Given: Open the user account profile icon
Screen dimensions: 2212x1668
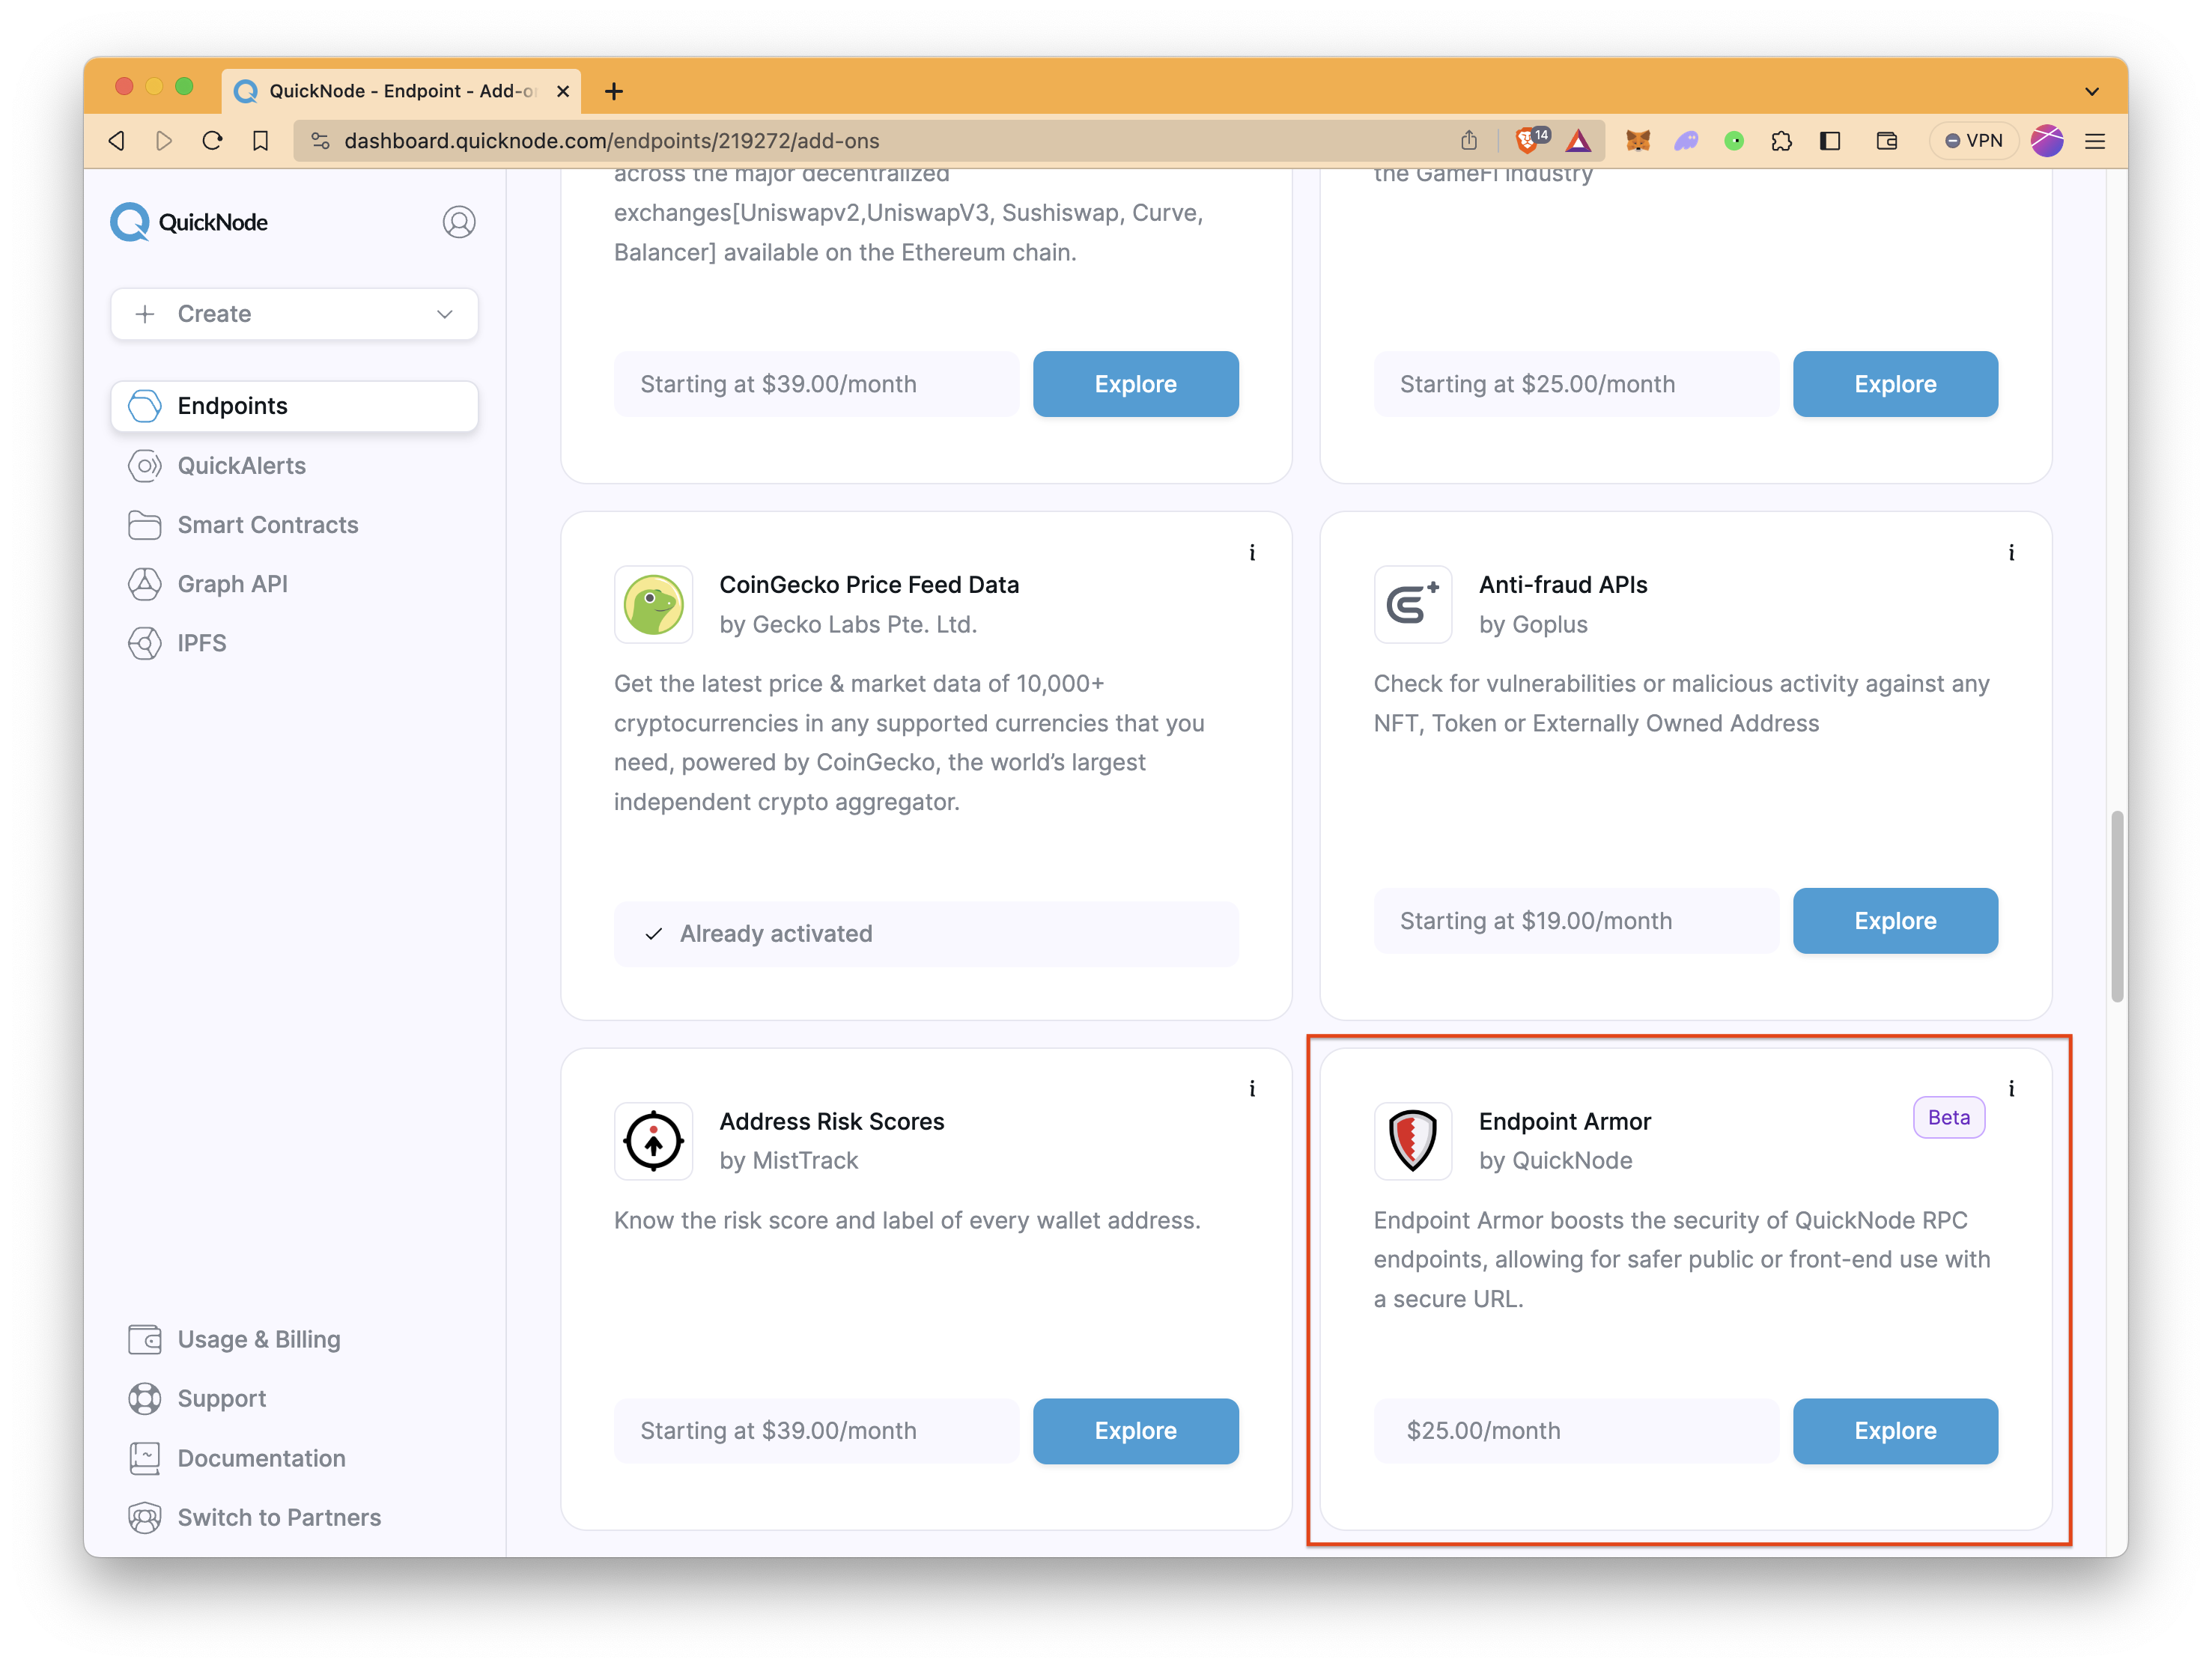Looking at the screenshot, I should coord(459,222).
